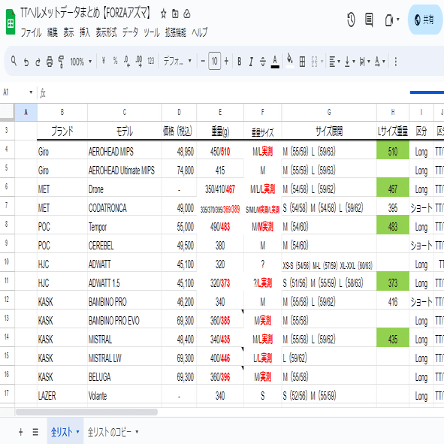The image size is (444, 444).
Task: Star this spreadsheet document
Action: 163,14
